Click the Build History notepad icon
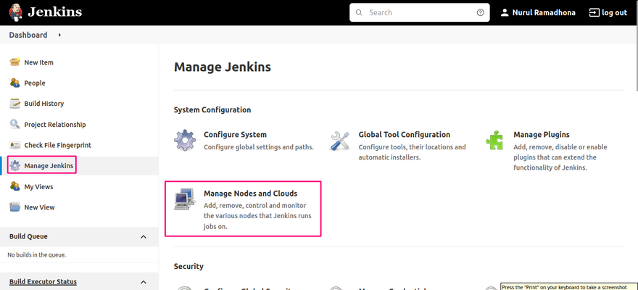This screenshot has height=290, width=638. [x=15, y=104]
